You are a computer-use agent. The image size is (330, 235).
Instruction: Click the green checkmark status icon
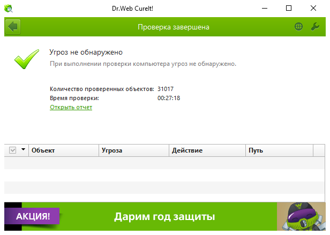(27, 59)
